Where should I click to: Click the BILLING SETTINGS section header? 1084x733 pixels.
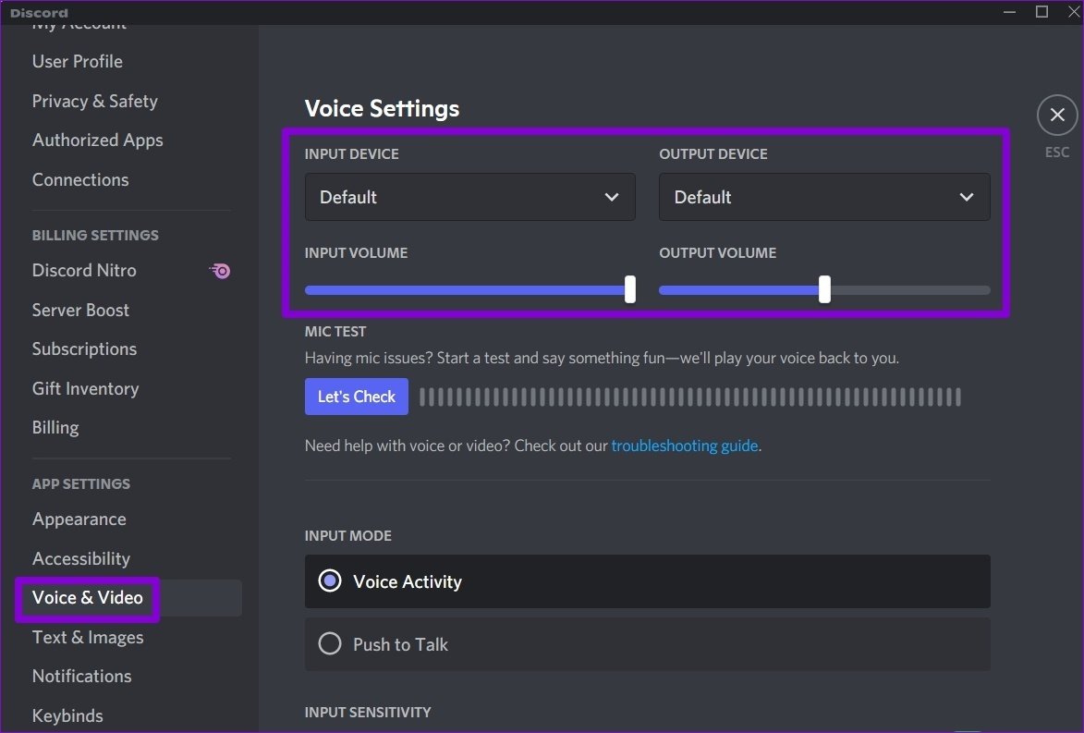pyautogui.click(x=95, y=235)
